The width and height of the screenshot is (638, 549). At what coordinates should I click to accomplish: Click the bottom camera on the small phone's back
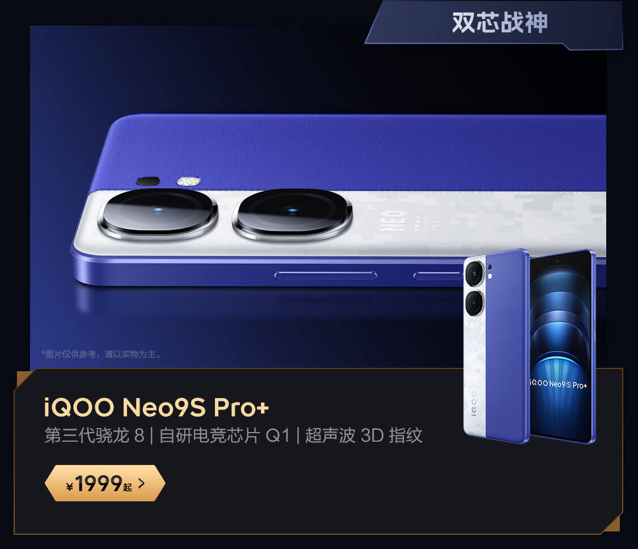pos(475,303)
